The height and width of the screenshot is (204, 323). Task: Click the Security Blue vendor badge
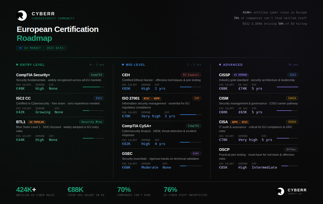pos(92,122)
